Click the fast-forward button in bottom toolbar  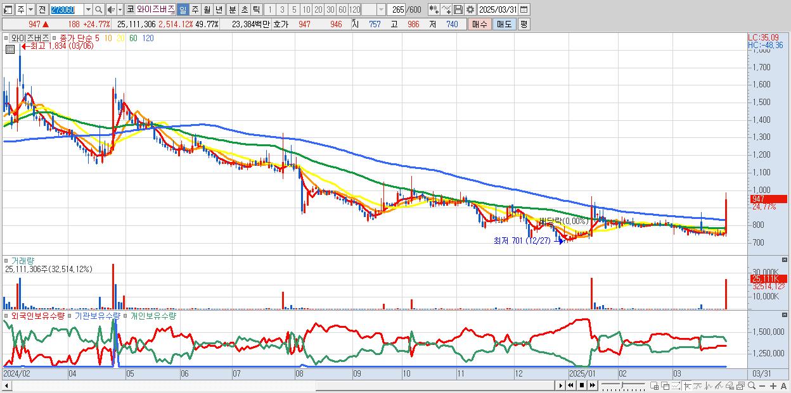592,385
